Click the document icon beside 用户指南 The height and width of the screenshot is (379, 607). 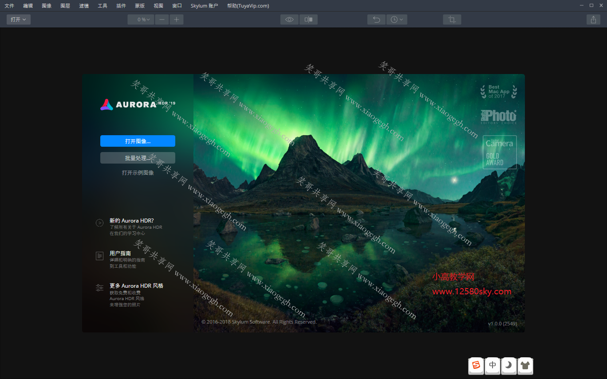100,256
